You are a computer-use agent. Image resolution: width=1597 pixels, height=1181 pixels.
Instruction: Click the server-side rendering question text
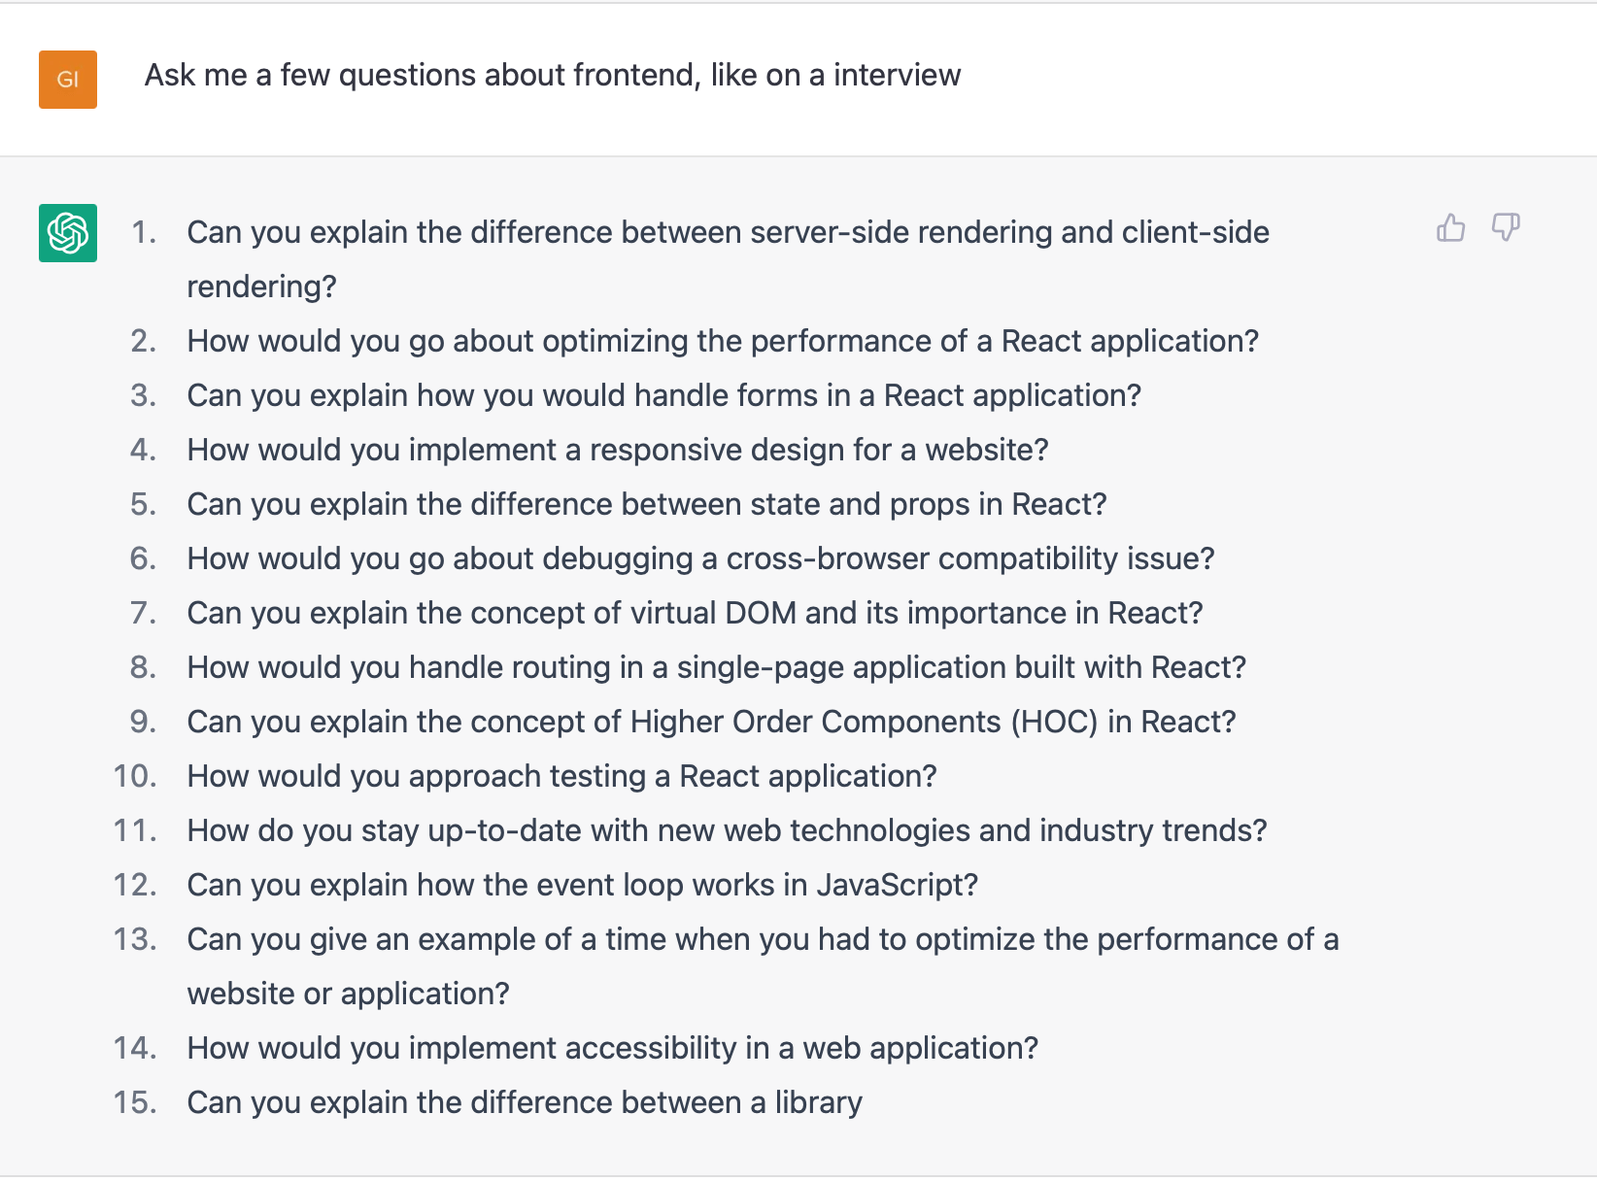728,233
